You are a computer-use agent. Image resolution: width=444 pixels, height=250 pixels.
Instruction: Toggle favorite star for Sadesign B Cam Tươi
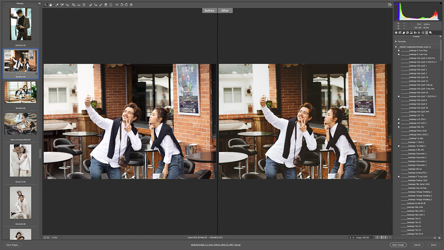(x=399, y=54)
